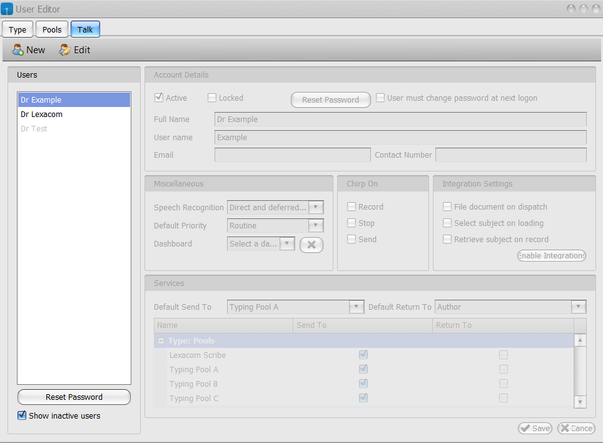Screen dimensions: 603x443
Task: Toggle Return To for Typing Pool C
Action: point(504,397)
